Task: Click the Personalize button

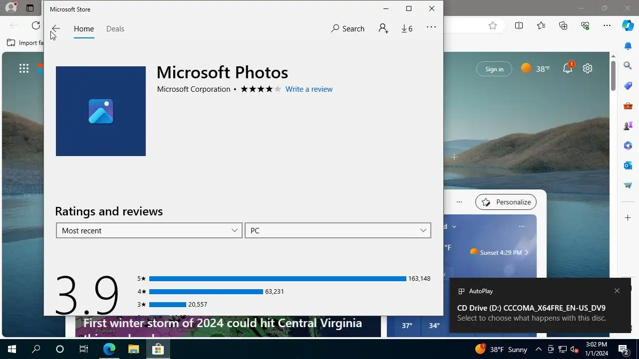Action: (506, 202)
